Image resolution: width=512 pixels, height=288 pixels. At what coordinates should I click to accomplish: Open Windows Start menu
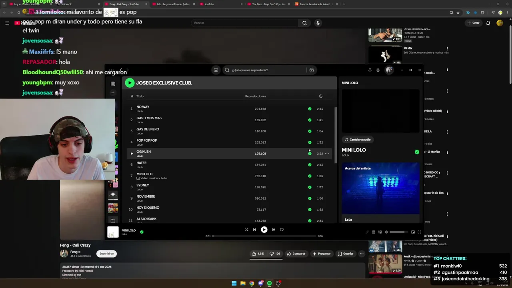[234, 283]
